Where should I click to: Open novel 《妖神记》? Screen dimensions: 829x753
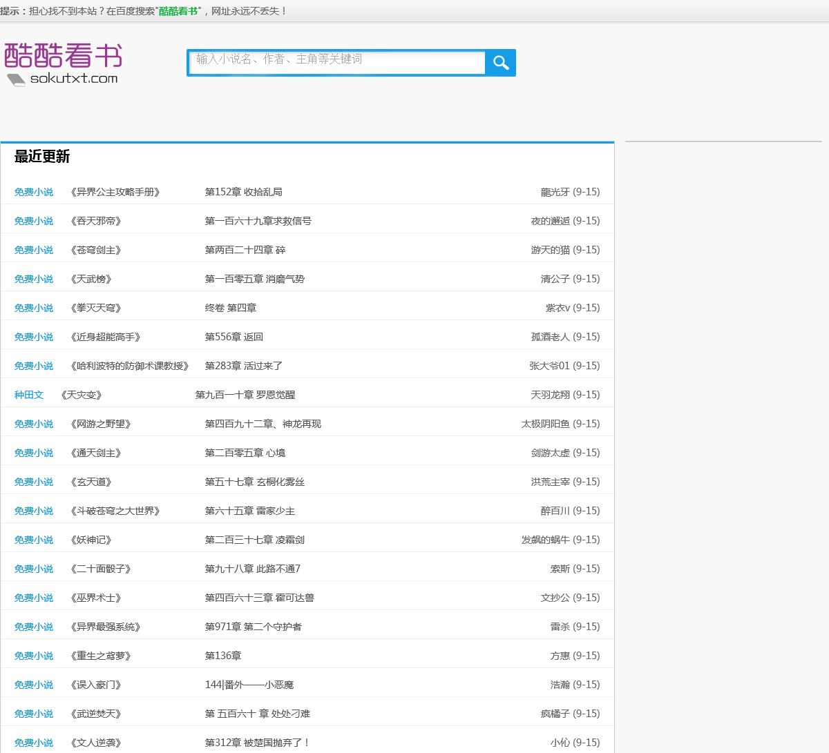click(x=91, y=540)
